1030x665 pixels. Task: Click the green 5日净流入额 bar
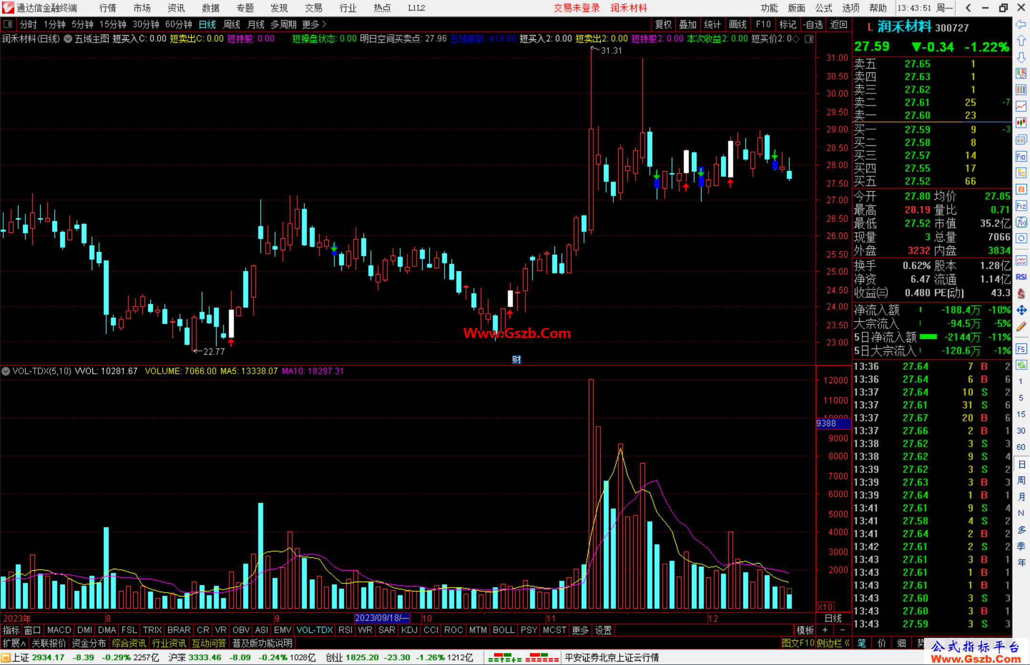tap(928, 337)
